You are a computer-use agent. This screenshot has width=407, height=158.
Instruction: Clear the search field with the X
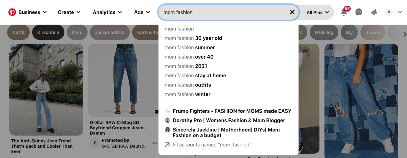click(x=292, y=12)
